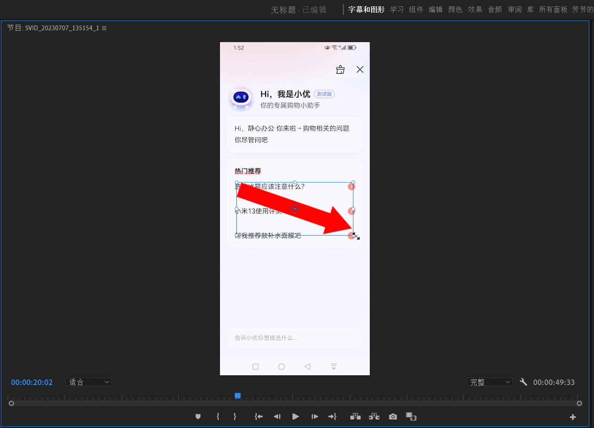Open the 字幕和图形 workspace tab
Viewport: 594px width, 428px height.
click(x=366, y=9)
